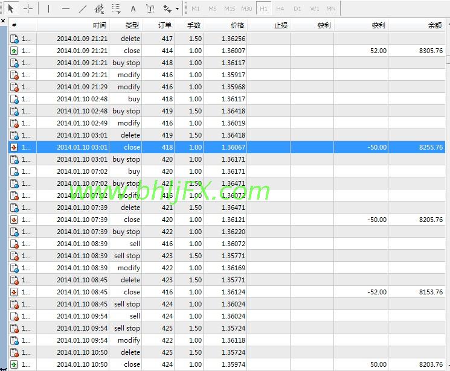Sort by 余额 column header
The height and width of the screenshot is (371, 450).
pyautogui.click(x=417, y=25)
